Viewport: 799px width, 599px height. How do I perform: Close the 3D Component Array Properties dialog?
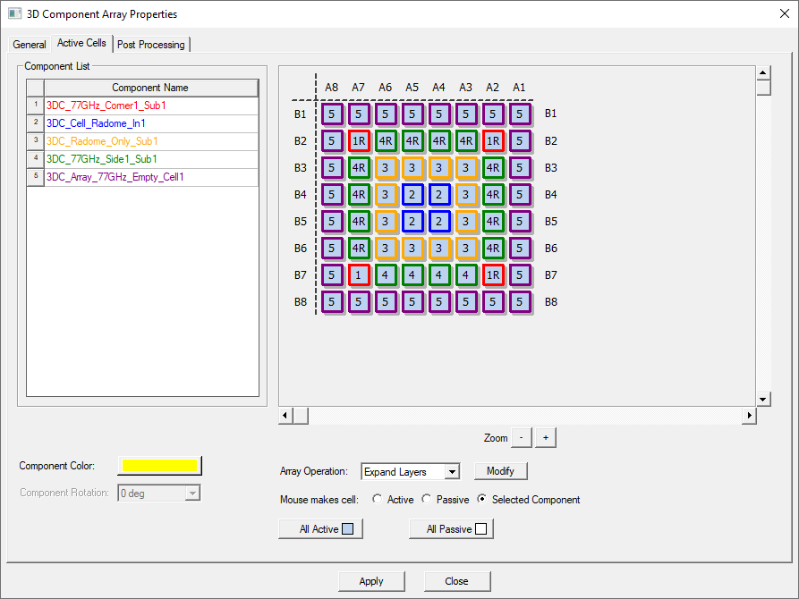(x=785, y=13)
